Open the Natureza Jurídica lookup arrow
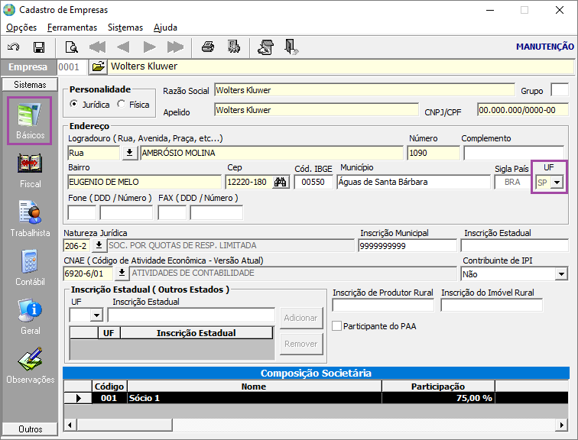 coord(99,245)
